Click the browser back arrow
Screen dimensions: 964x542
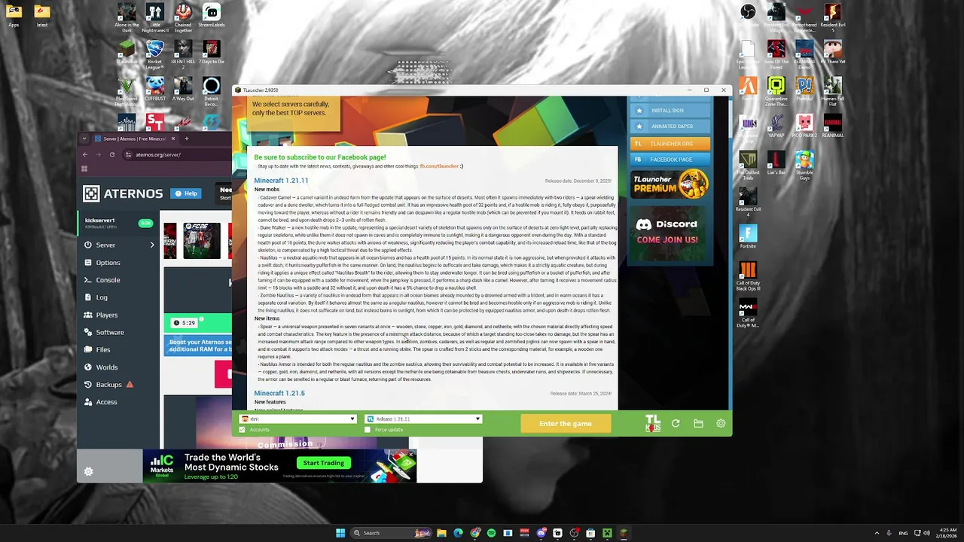coord(85,154)
